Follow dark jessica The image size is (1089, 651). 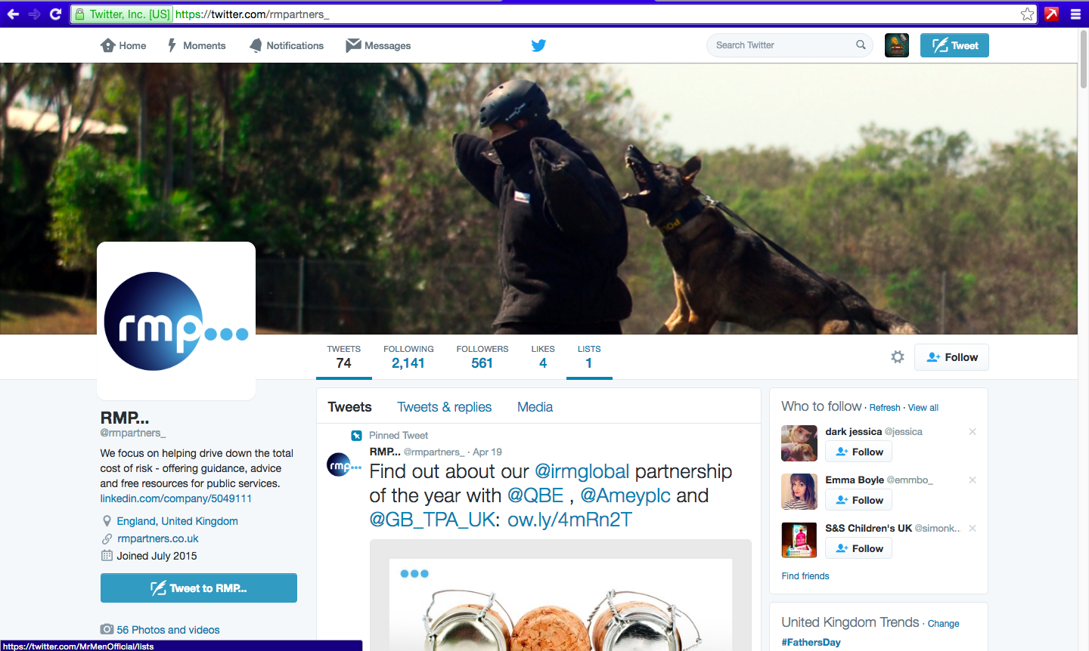(x=858, y=452)
